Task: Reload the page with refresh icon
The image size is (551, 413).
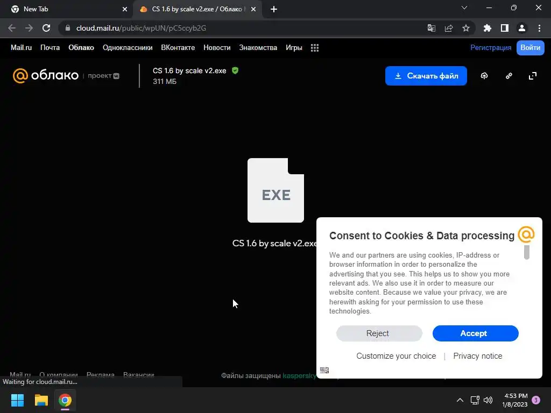Action: [46, 28]
